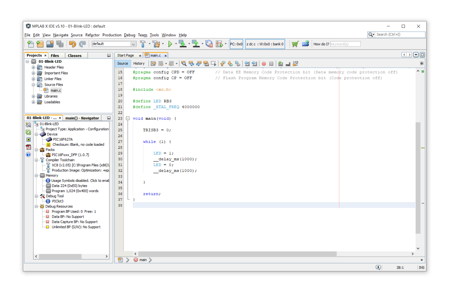451x295 pixels.
Task: Toggle the red record macro button
Action: [264, 64]
